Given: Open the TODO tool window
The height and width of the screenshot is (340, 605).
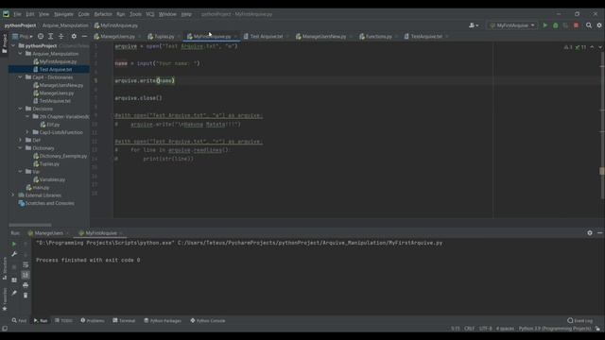Looking at the screenshot, I should point(63,321).
